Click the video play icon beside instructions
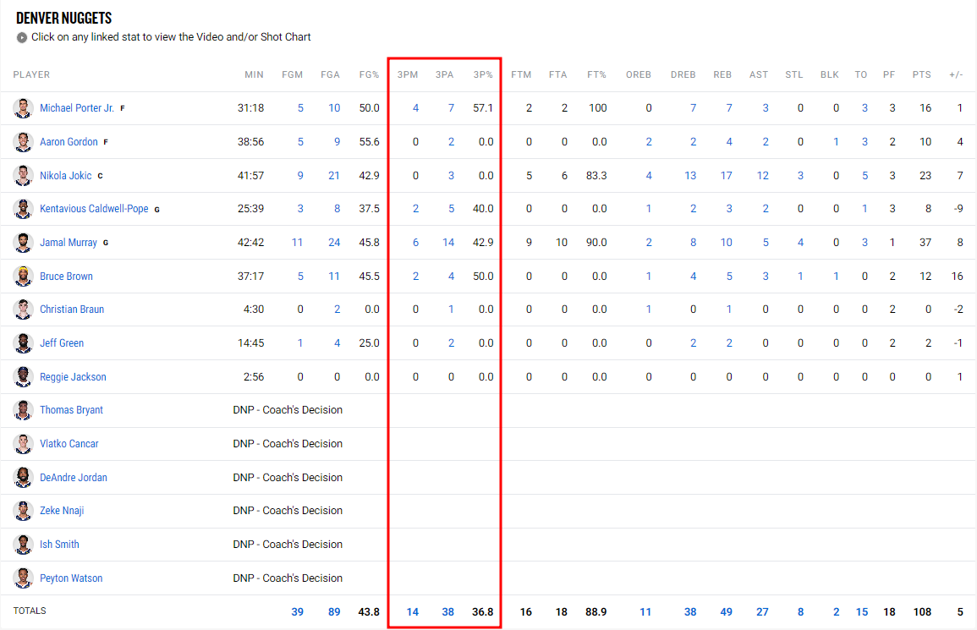Viewport: 977px width, 630px height. point(22,37)
